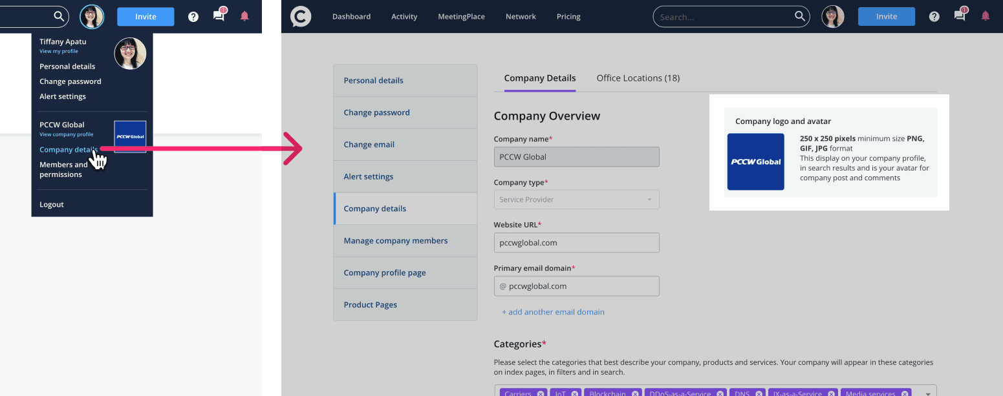Open the user avatar menu in the right header
1003x396 pixels.
tap(833, 17)
